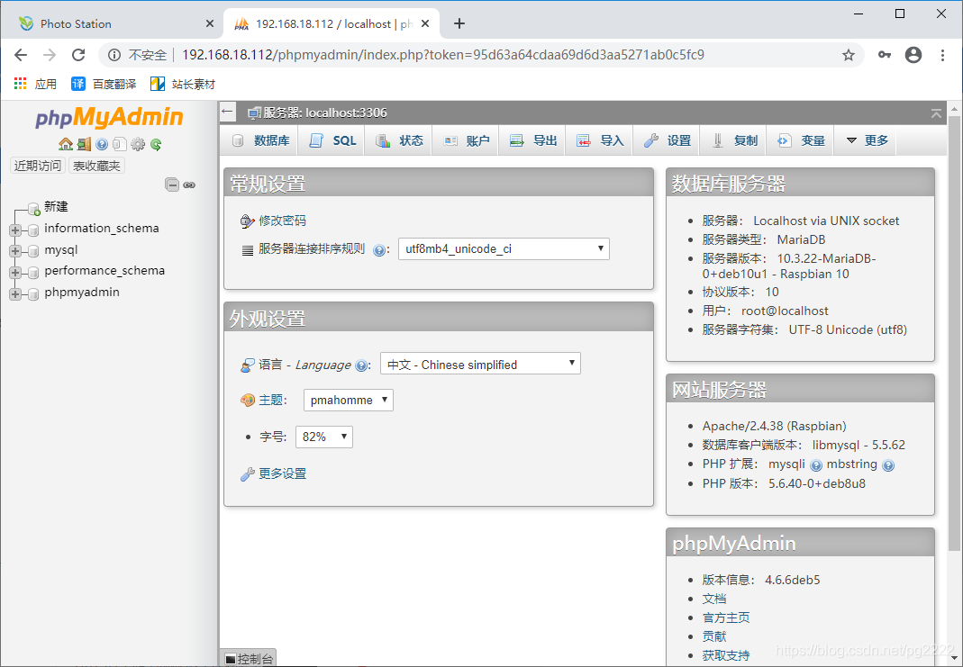Open the language dropdown 中文 - Chinese simplified
The image size is (963, 667).
(x=480, y=364)
